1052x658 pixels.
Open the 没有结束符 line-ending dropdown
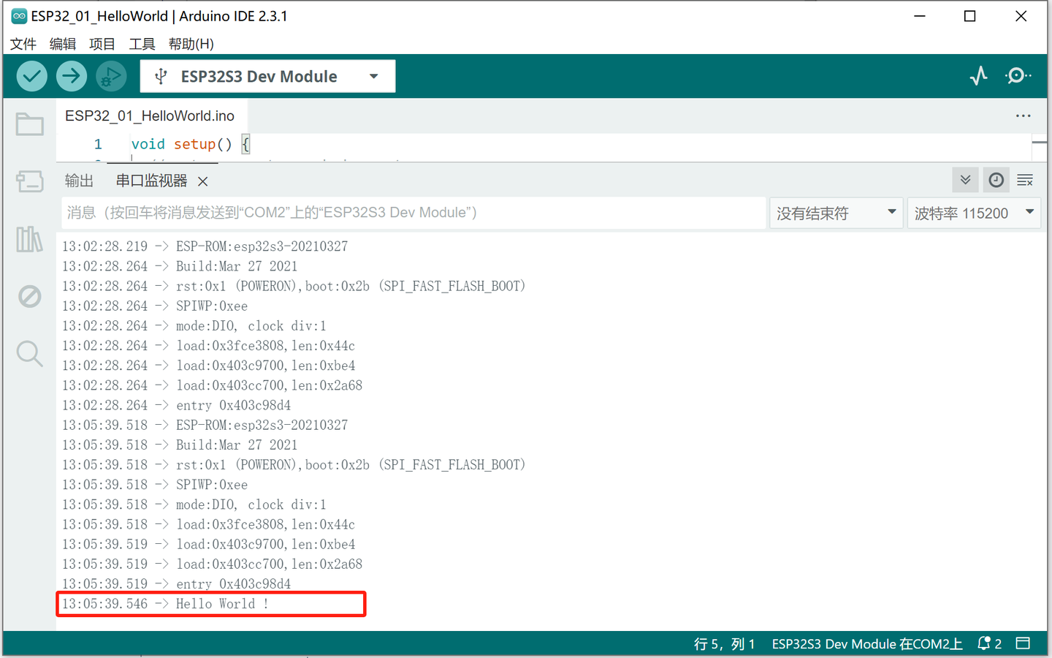[x=836, y=213]
